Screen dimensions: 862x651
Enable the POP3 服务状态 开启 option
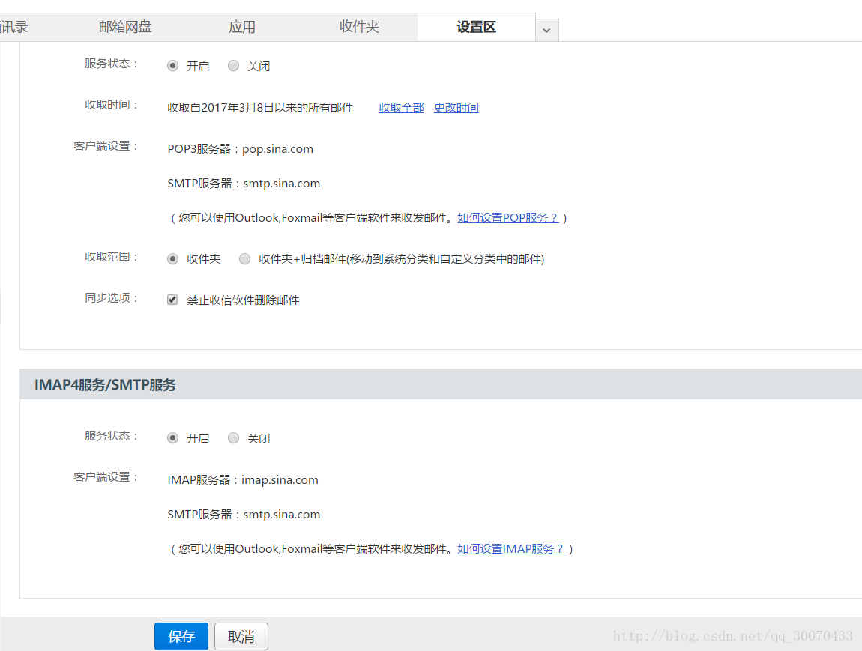[x=172, y=65]
